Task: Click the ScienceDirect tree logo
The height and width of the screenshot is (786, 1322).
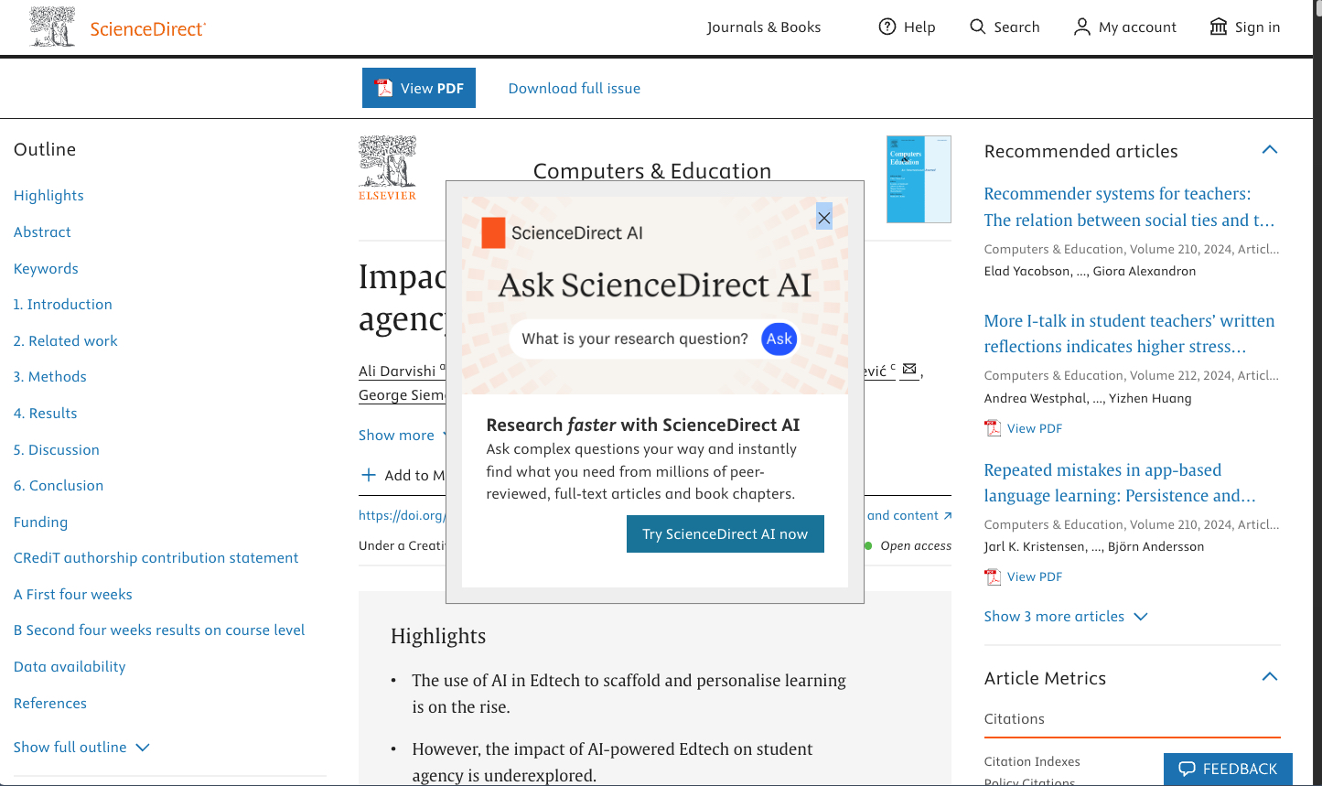Action: click(x=52, y=27)
